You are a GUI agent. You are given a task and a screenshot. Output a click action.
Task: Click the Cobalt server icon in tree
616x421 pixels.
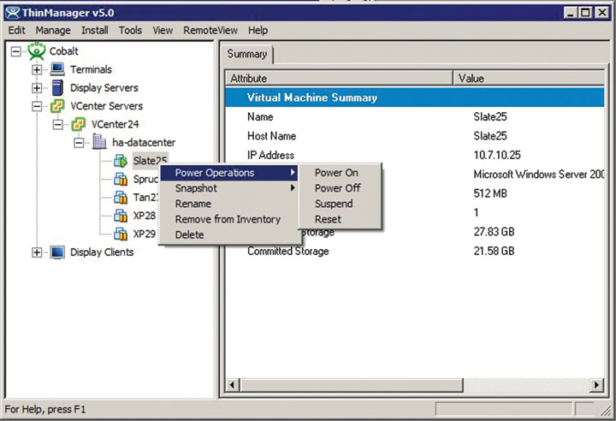pos(37,51)
